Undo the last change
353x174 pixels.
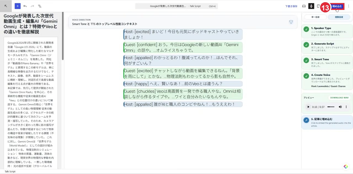point(25,6)
